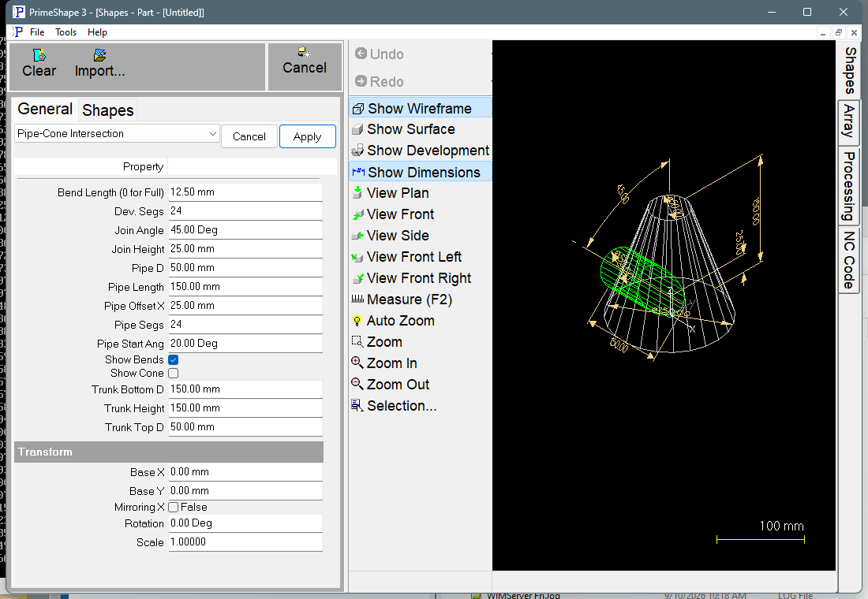This screenshot has width=868, height=599.
Task: Open the Help menu
Action: coord(97,32)
